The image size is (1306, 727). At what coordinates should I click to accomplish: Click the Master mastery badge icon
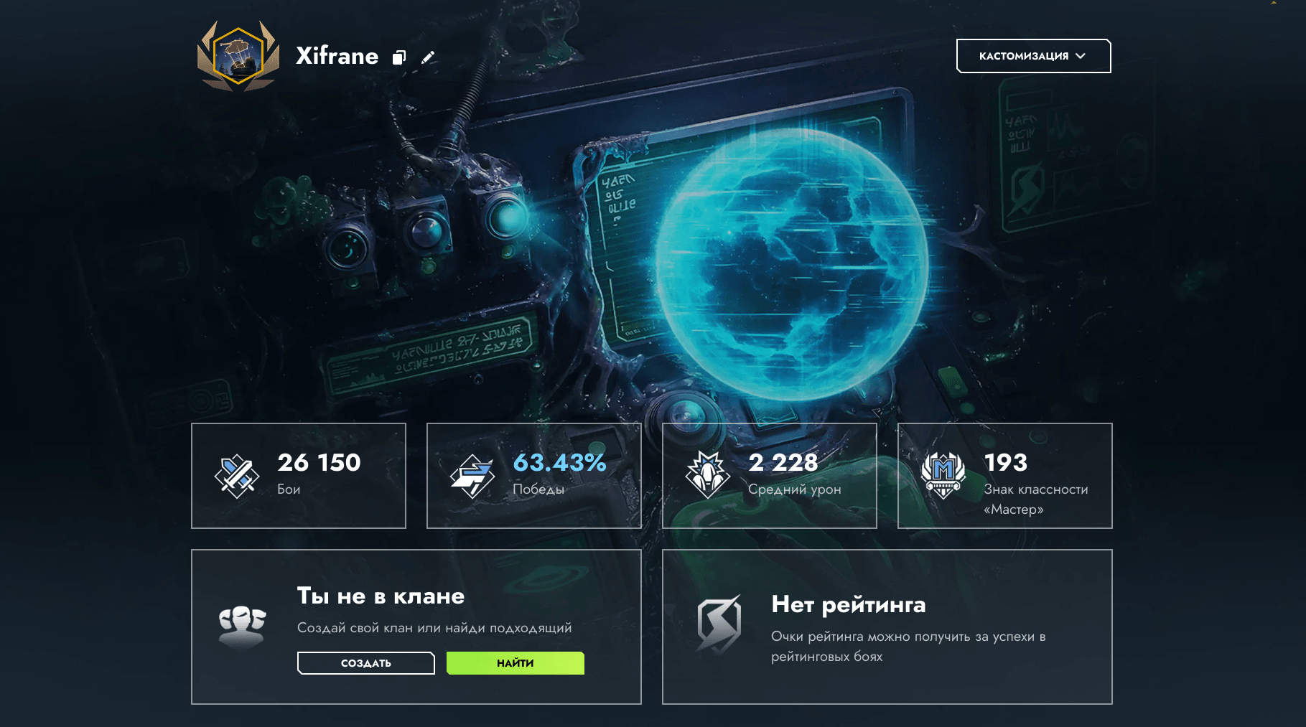click(943, 475)
